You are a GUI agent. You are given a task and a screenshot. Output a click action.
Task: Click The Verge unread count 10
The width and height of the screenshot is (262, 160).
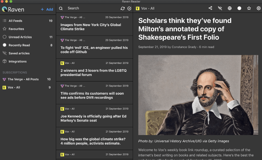[x=49, y=79]
